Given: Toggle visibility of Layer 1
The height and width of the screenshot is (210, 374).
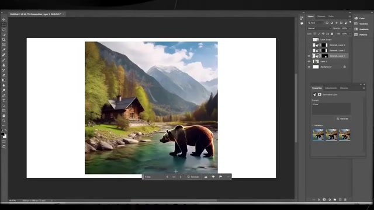Looking at the screenshot, I should coord(309,61).
